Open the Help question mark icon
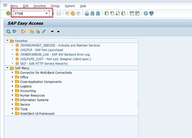192x138 pixels. [x=146, y=13]
